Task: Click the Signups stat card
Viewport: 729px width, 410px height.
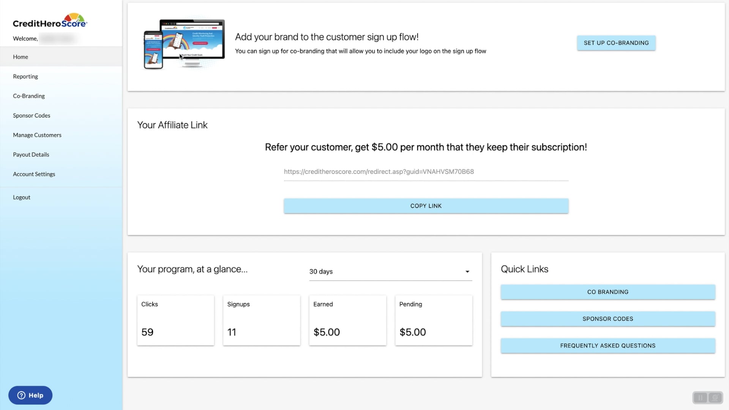Action: coord(262,320)
